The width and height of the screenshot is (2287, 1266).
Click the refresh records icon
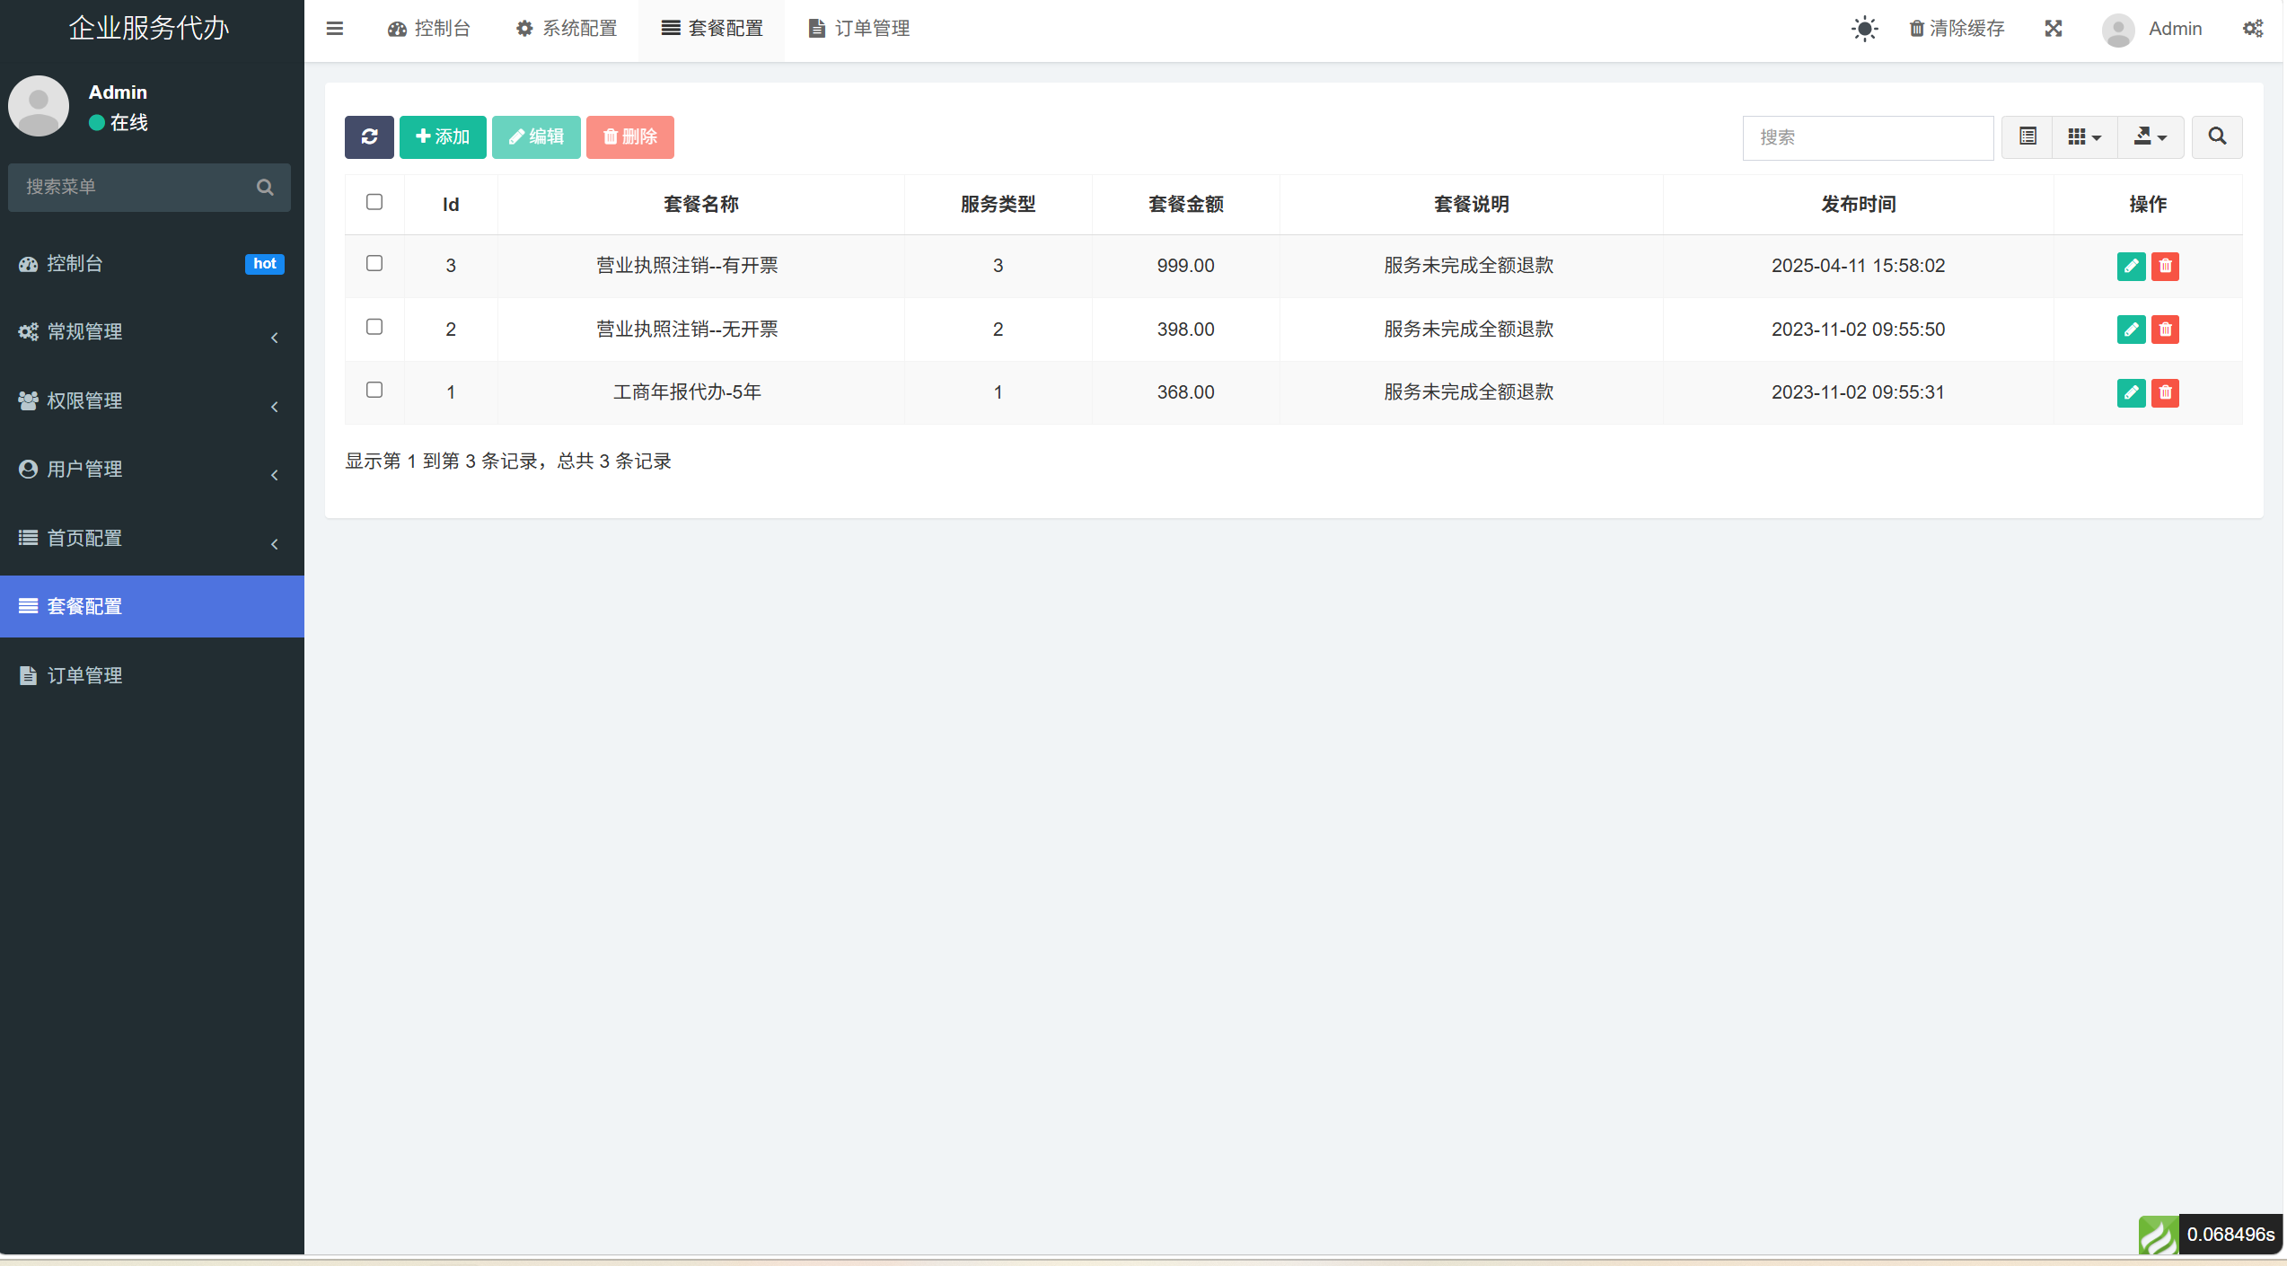pos(369,136)
